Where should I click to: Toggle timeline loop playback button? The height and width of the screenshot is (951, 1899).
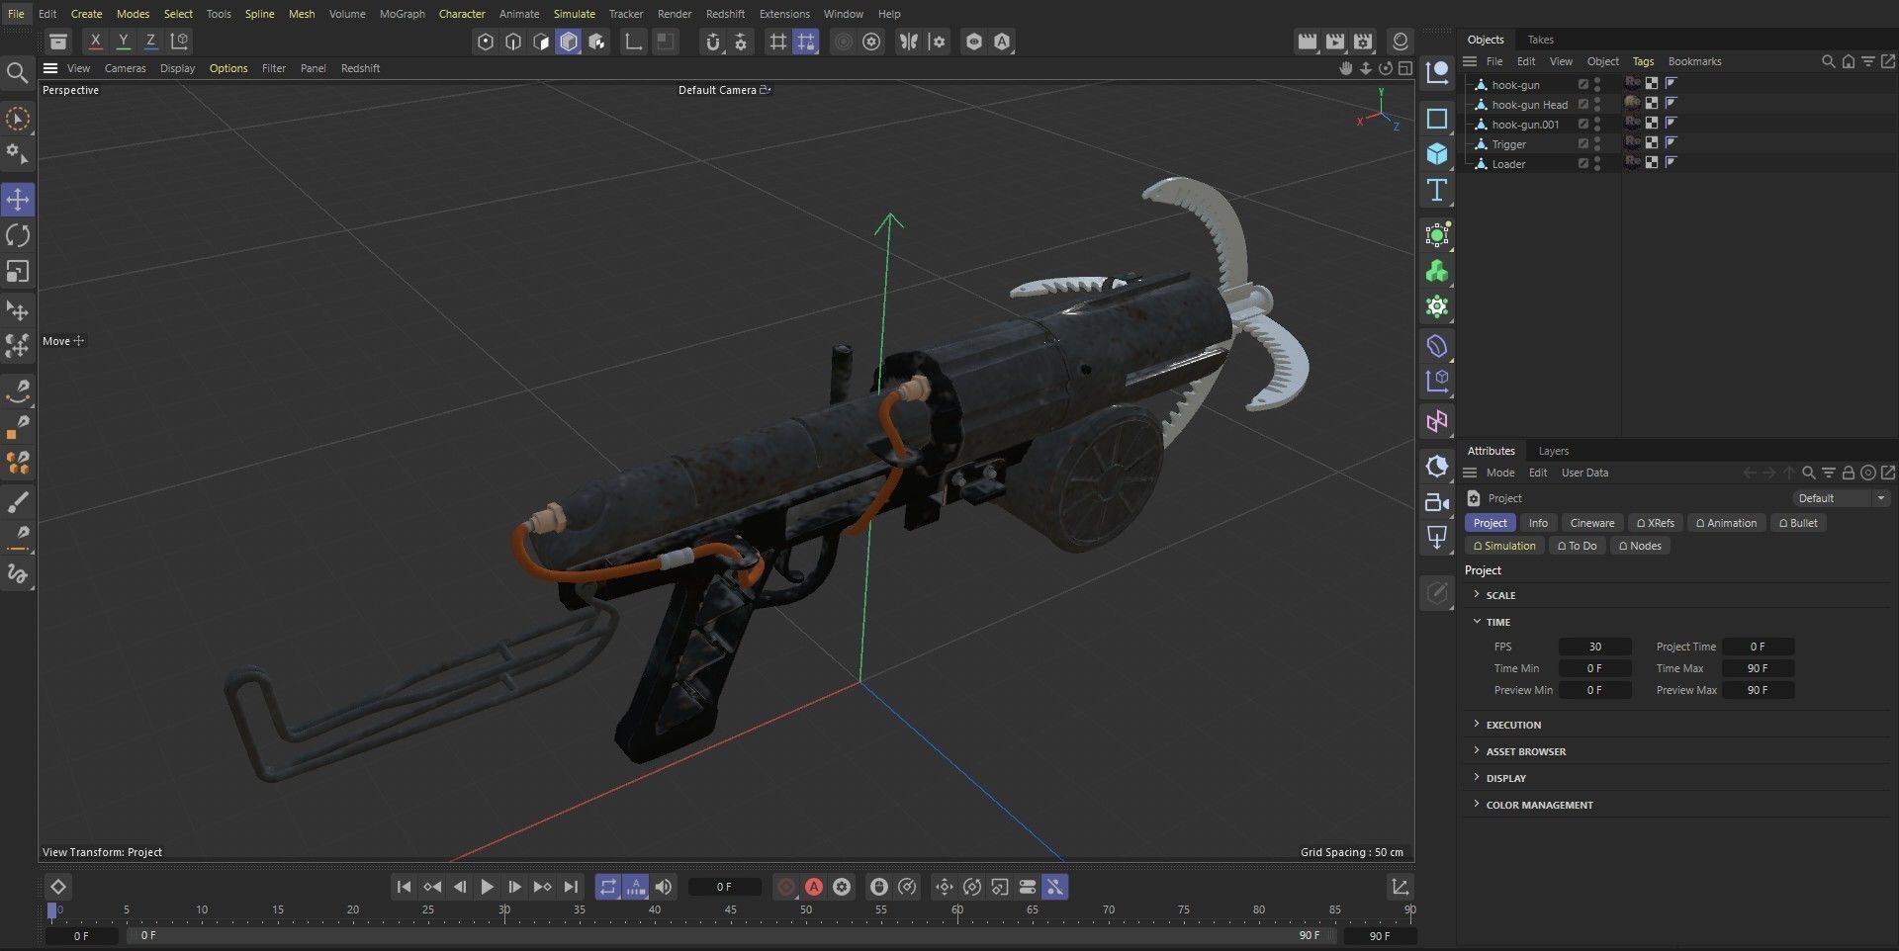coord(608,887)
